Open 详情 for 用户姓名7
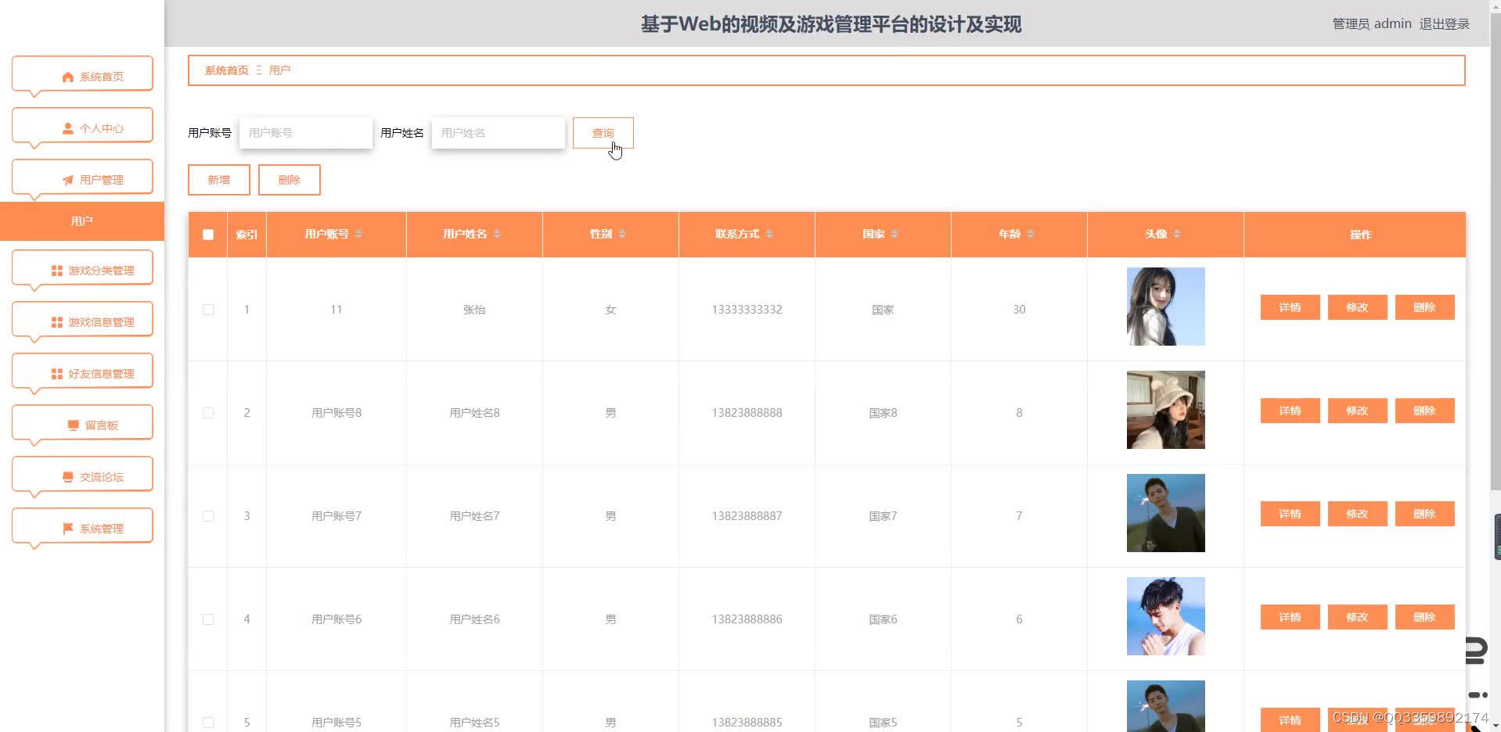The image size is (1501, 732). [x=1290, y=514]
